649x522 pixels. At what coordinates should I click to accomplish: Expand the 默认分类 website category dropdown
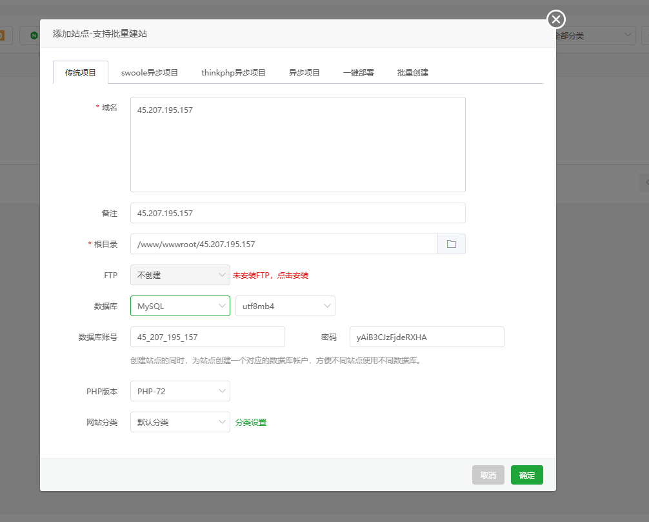tap(180, 422)
